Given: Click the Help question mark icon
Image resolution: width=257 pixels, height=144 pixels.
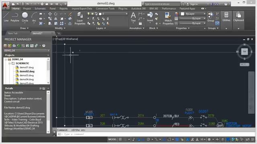Looking at the screenshot, I should [226, 4].
